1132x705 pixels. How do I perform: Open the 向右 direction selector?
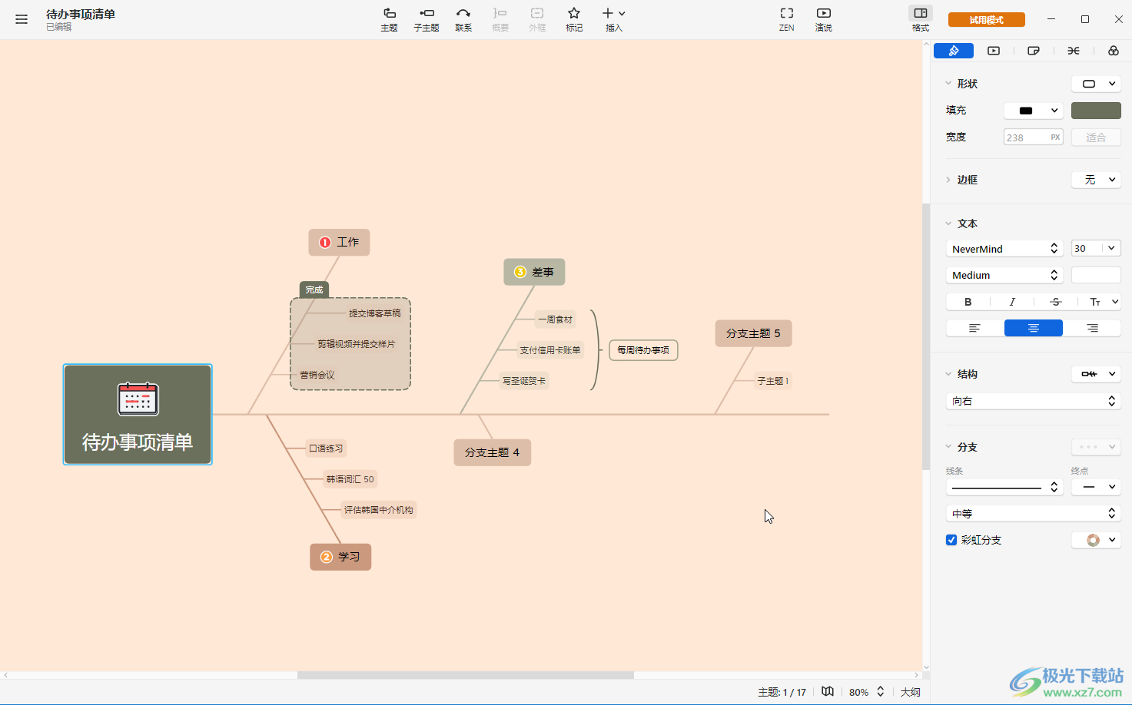(1034, 401)
